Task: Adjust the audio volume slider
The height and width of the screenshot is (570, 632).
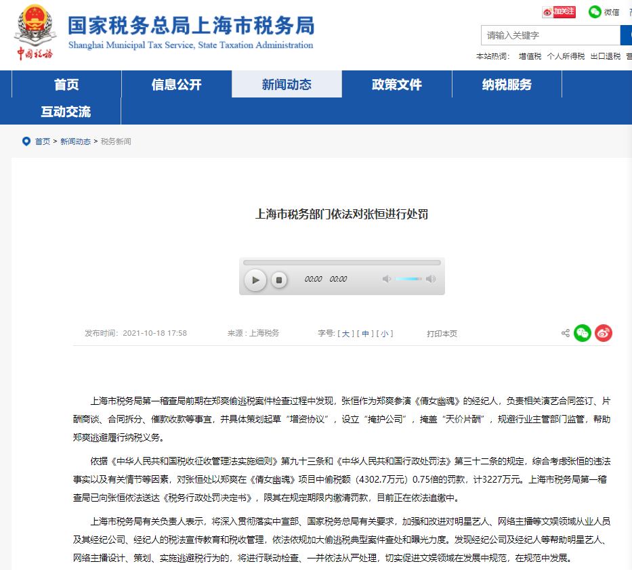Action: (408, 279)
